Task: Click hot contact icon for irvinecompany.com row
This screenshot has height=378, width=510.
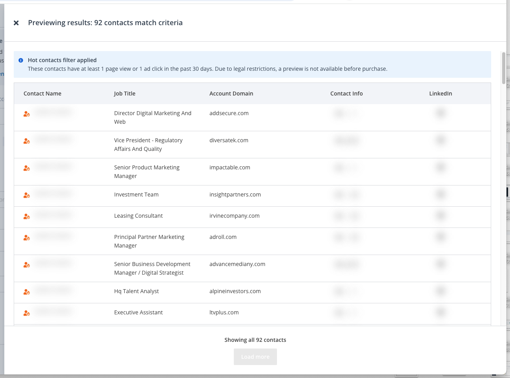Action: (27, 217)
